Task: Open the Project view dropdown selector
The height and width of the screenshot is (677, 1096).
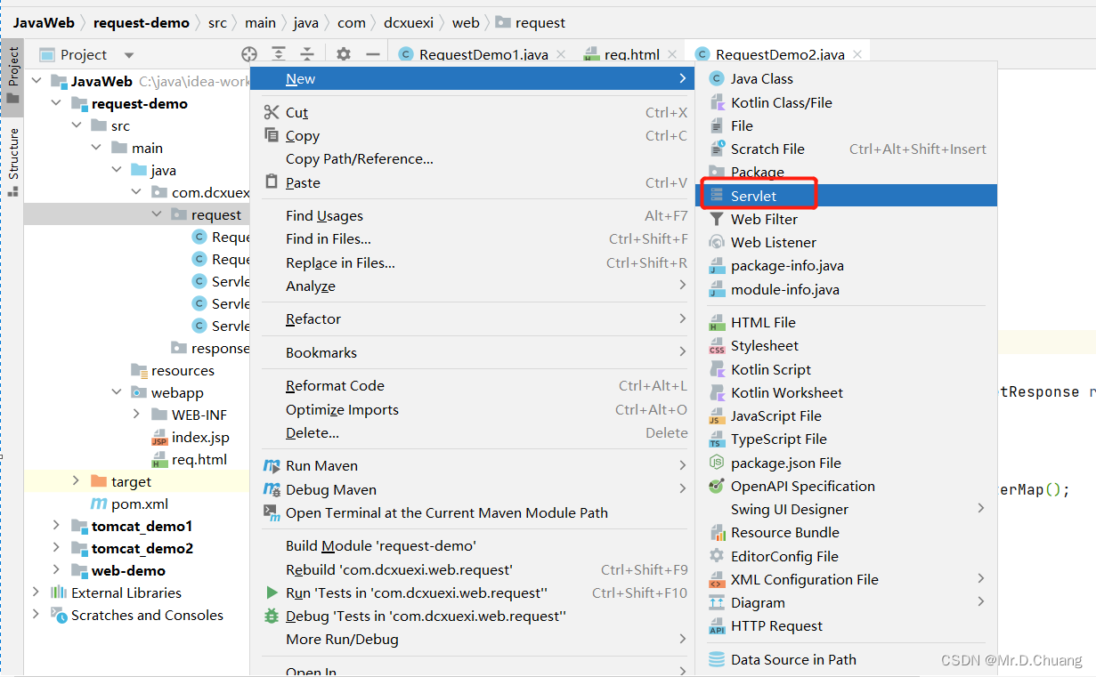Action: pyautogui.click(x=129, y=55)
